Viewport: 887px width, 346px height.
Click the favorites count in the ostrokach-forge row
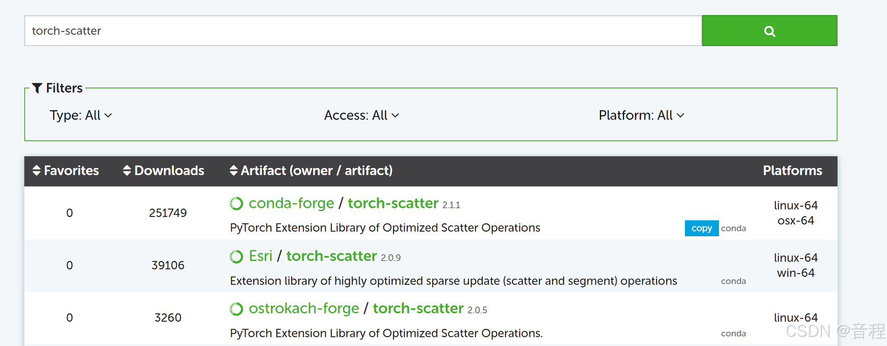pyautogui.click(x=70, y=318)
